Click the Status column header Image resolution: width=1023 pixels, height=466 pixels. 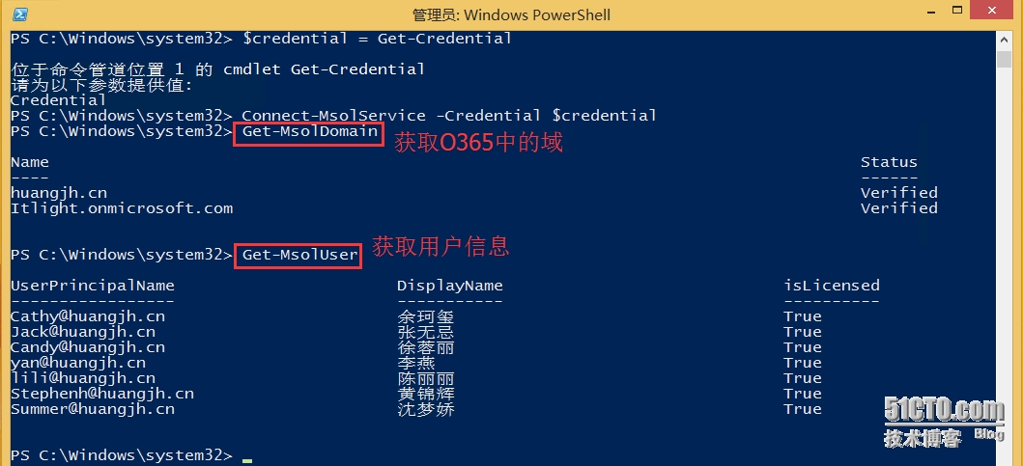click(889, 162)
